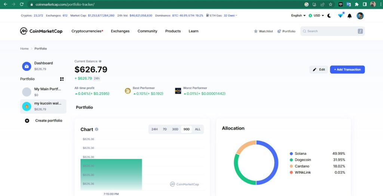Select the 90D chart range
Viewport: 383px width, 196px height.
coord(186,129)
